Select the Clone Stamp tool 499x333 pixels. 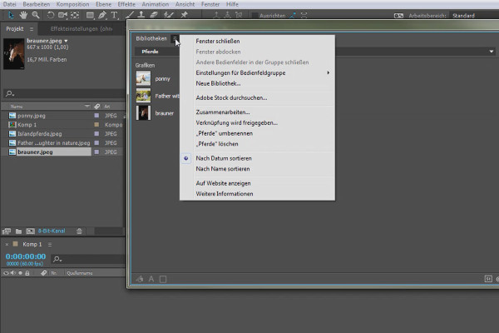tap(141, 15)
